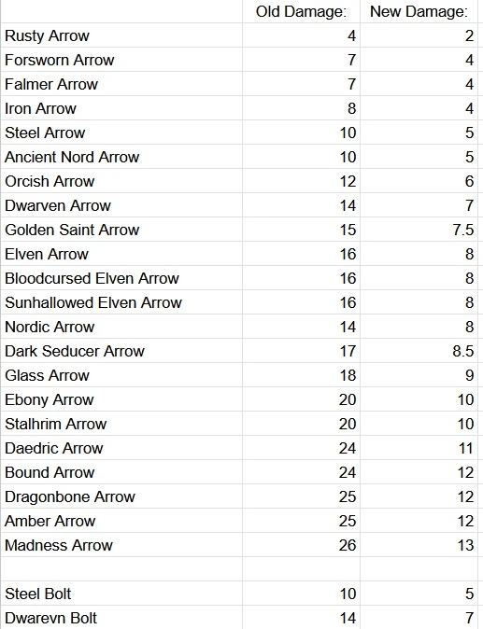This screenshot has width=483, height=629.
Task: Select Daedric Arrow new damage 11
Action: [x=419, y=448]
